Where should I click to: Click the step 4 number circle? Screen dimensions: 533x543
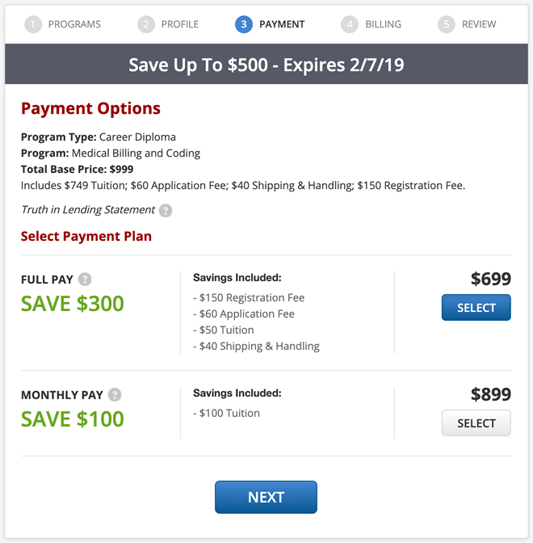click(x=350, y=24)
